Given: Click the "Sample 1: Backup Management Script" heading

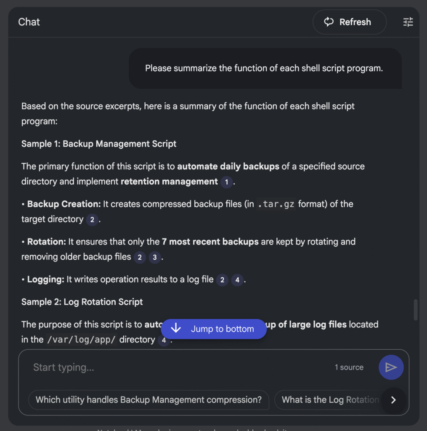Looking at the screenshot, I should click(99, 144).
